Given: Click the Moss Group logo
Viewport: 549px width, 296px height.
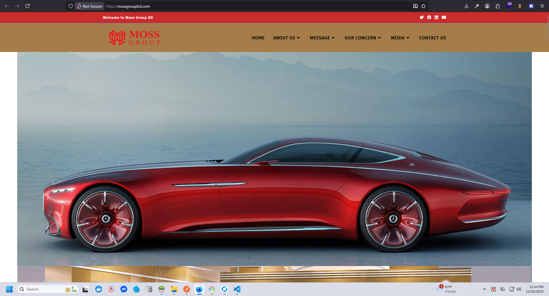Looking at the screenshot, I should tap(134, 37).
